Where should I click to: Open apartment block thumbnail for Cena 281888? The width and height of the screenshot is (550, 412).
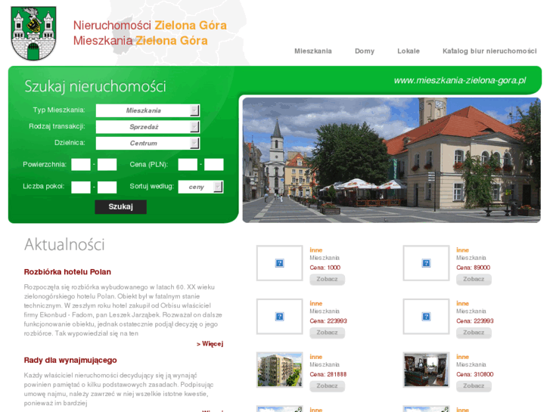[x=280, y=370]
